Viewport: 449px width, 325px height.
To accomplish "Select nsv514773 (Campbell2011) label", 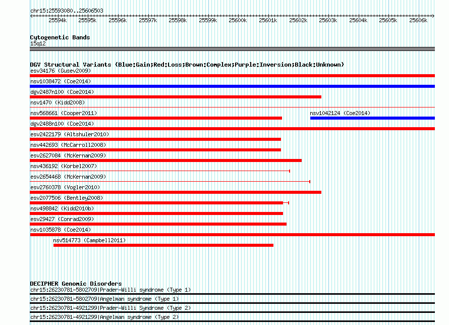I will point(89,240).
